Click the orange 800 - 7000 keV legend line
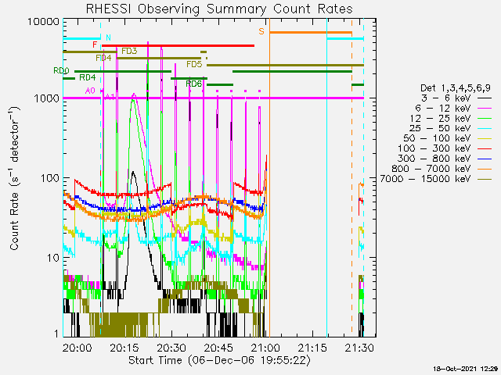Viewport: 501px width, 375px height. [485, 169]
